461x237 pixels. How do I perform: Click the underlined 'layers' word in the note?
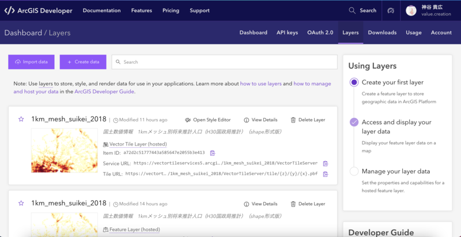point(46,83)
